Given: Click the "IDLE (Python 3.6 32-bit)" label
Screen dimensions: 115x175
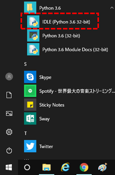Looking at the screenshot, I should pyautogui.click(x=66, y=22).
